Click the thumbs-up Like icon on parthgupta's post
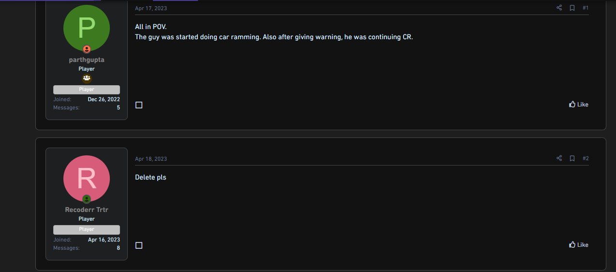This screenshot has width=616, height=272. tap(572, 104)
